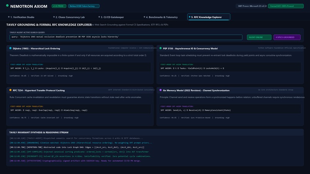Click the Go Memory MemoryConsistent(State) axiom block
Image resolution: width=310 pixels, height=174 pixels.
[x=230, y=109]
